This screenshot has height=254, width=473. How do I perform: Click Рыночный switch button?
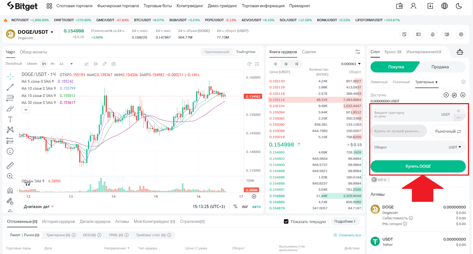[448, 131]
